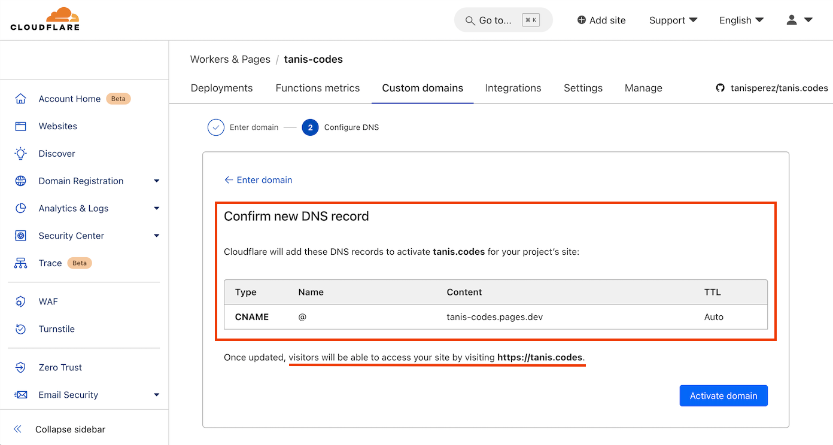Open the Integrations tab
The width and height of the screenshot is (833, 445).
[x=513, y=87]
